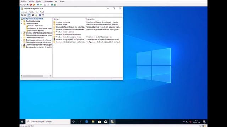
Task: Expand Directivas de restricción de software tree arrow
Action: (22, 40)
